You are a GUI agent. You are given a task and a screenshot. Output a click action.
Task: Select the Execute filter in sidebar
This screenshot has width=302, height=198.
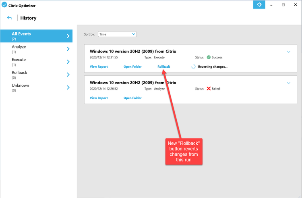click(36, 62)
